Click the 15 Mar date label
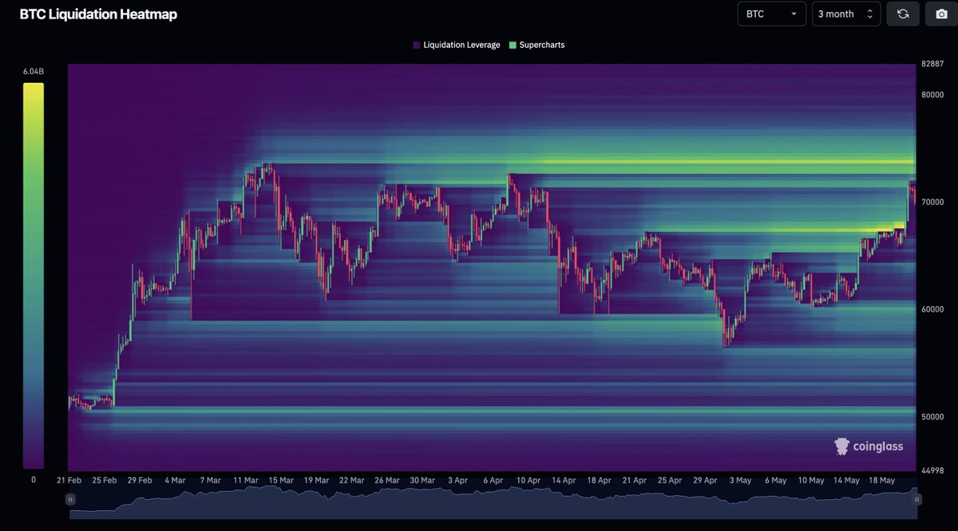 (281, 481)
